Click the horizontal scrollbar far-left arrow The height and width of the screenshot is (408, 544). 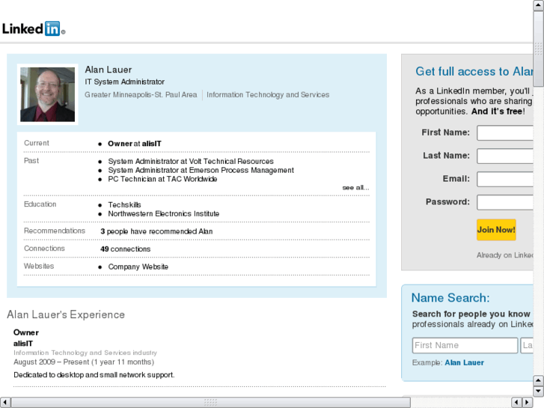pyautogui.click(x=5, y=402)
